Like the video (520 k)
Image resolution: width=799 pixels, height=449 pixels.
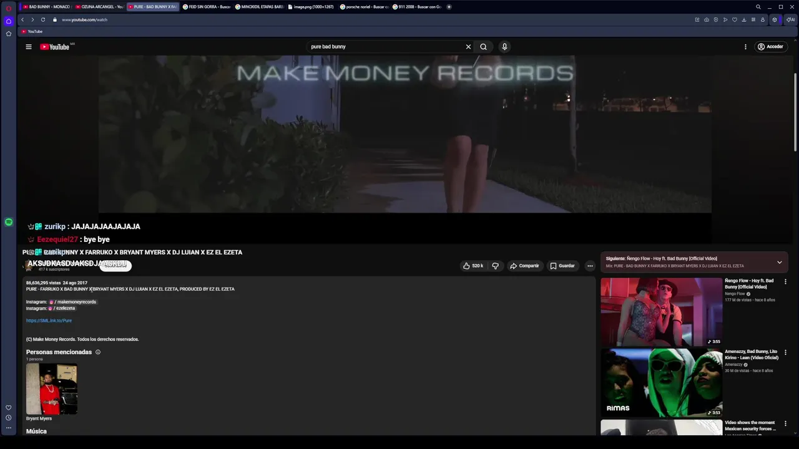point(473,266)
